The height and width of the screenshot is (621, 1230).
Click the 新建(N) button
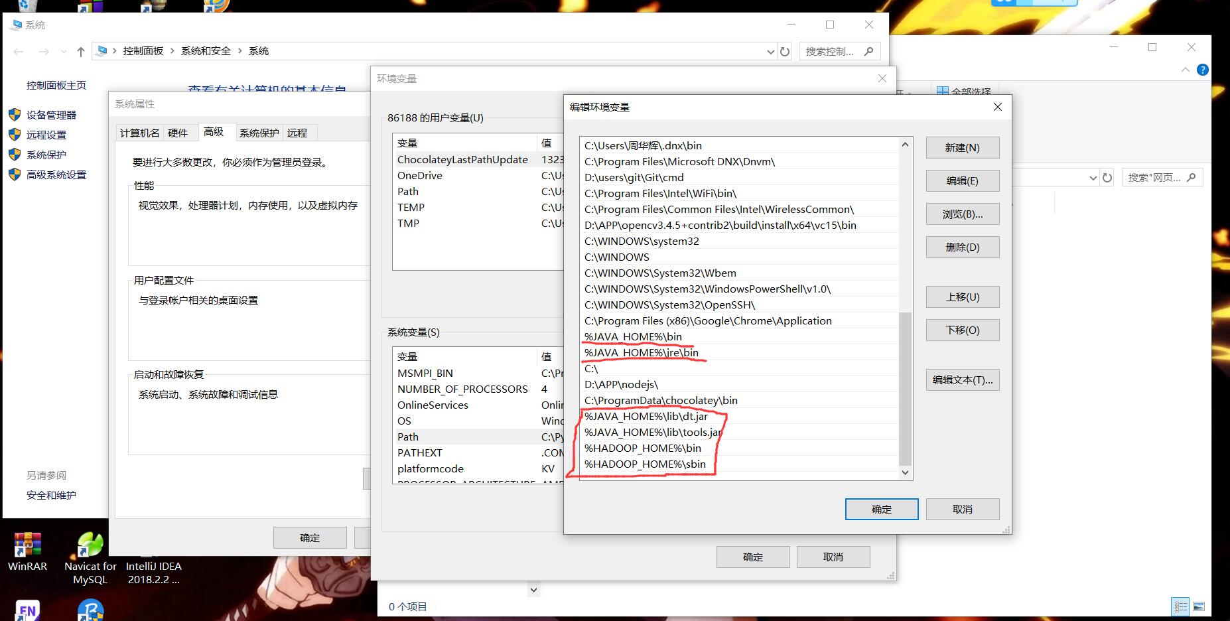(962, 148)
